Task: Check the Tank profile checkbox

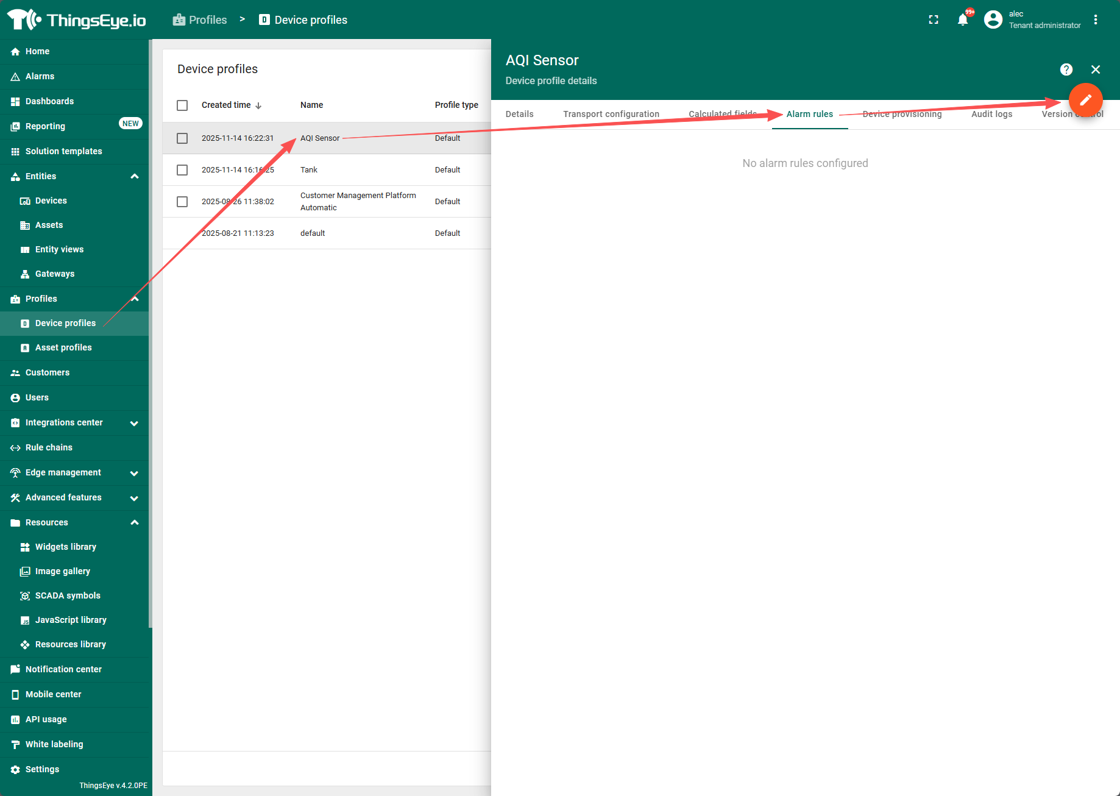Action: (182, 170)
